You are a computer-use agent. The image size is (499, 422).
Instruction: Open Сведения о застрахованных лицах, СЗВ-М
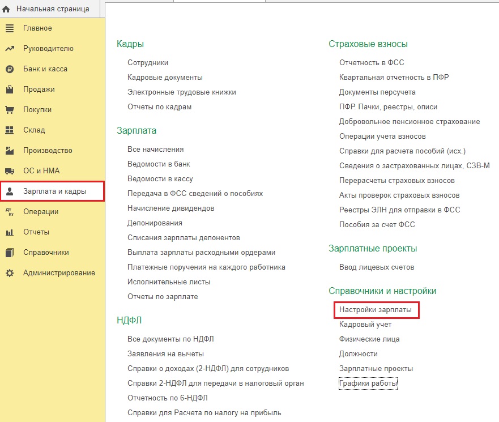pos(415,166)
